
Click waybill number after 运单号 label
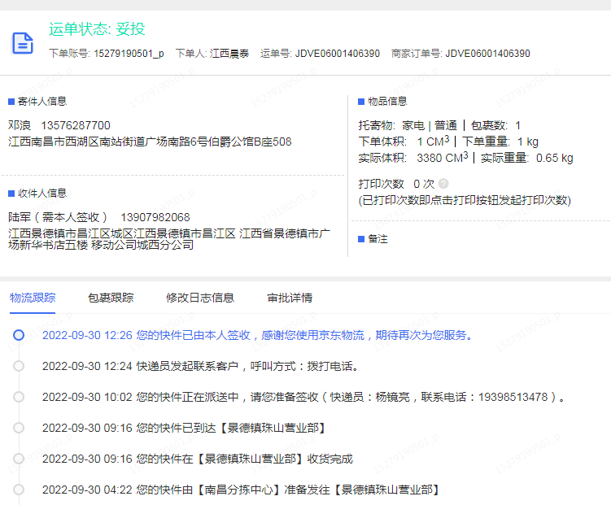[338, 54]
